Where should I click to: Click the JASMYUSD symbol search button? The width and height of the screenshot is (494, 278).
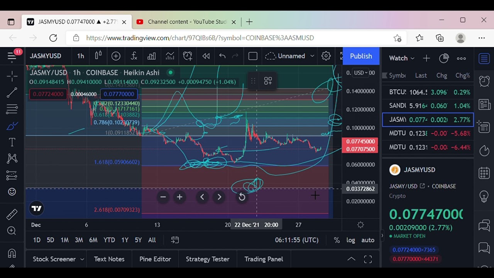tap(46, 56)
